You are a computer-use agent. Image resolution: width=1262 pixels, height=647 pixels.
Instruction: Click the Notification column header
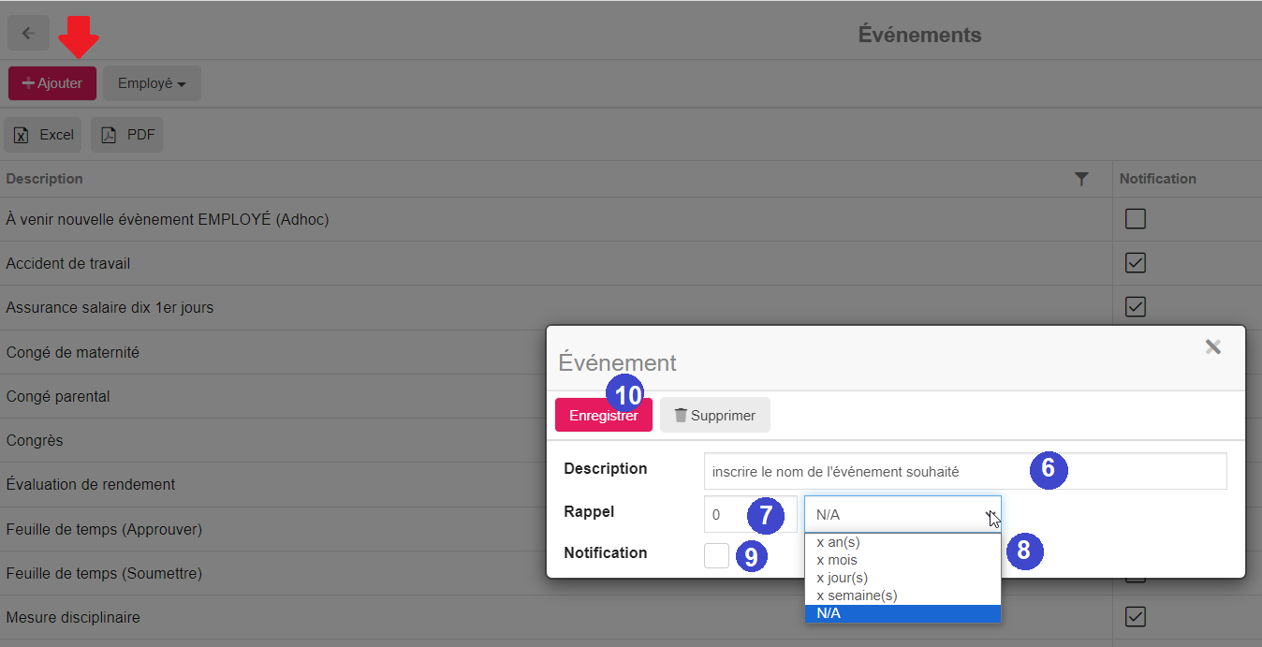point(1157,179)
